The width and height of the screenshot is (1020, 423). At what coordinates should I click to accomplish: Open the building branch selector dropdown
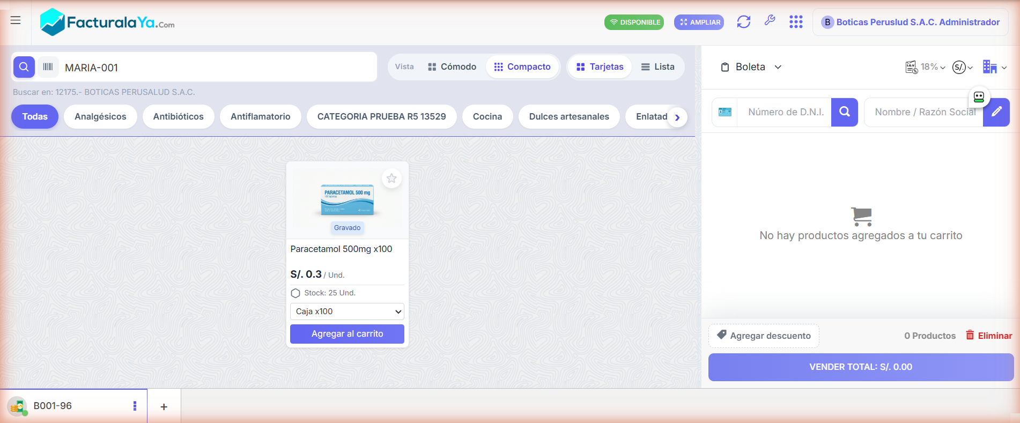point(995,67)
